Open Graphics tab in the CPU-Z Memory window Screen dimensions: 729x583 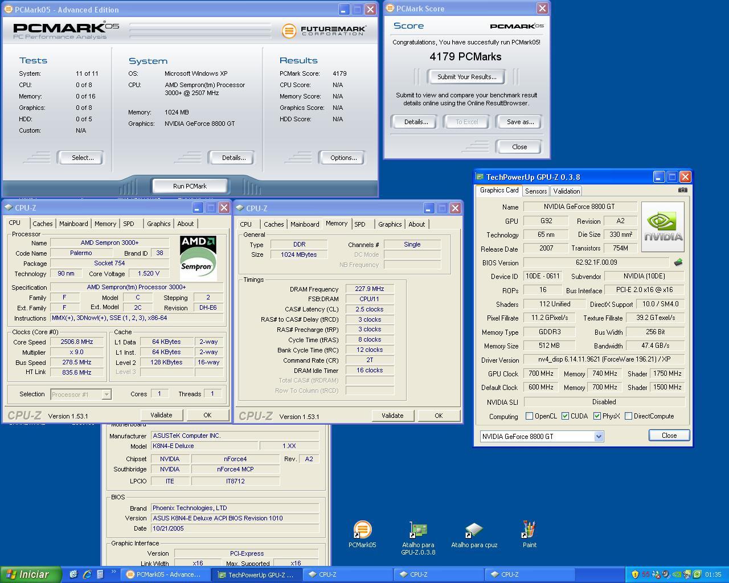390,224
